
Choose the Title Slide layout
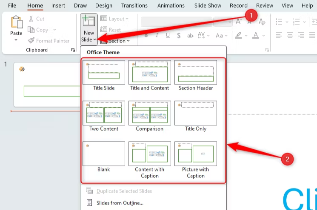[x=104, y=76]
